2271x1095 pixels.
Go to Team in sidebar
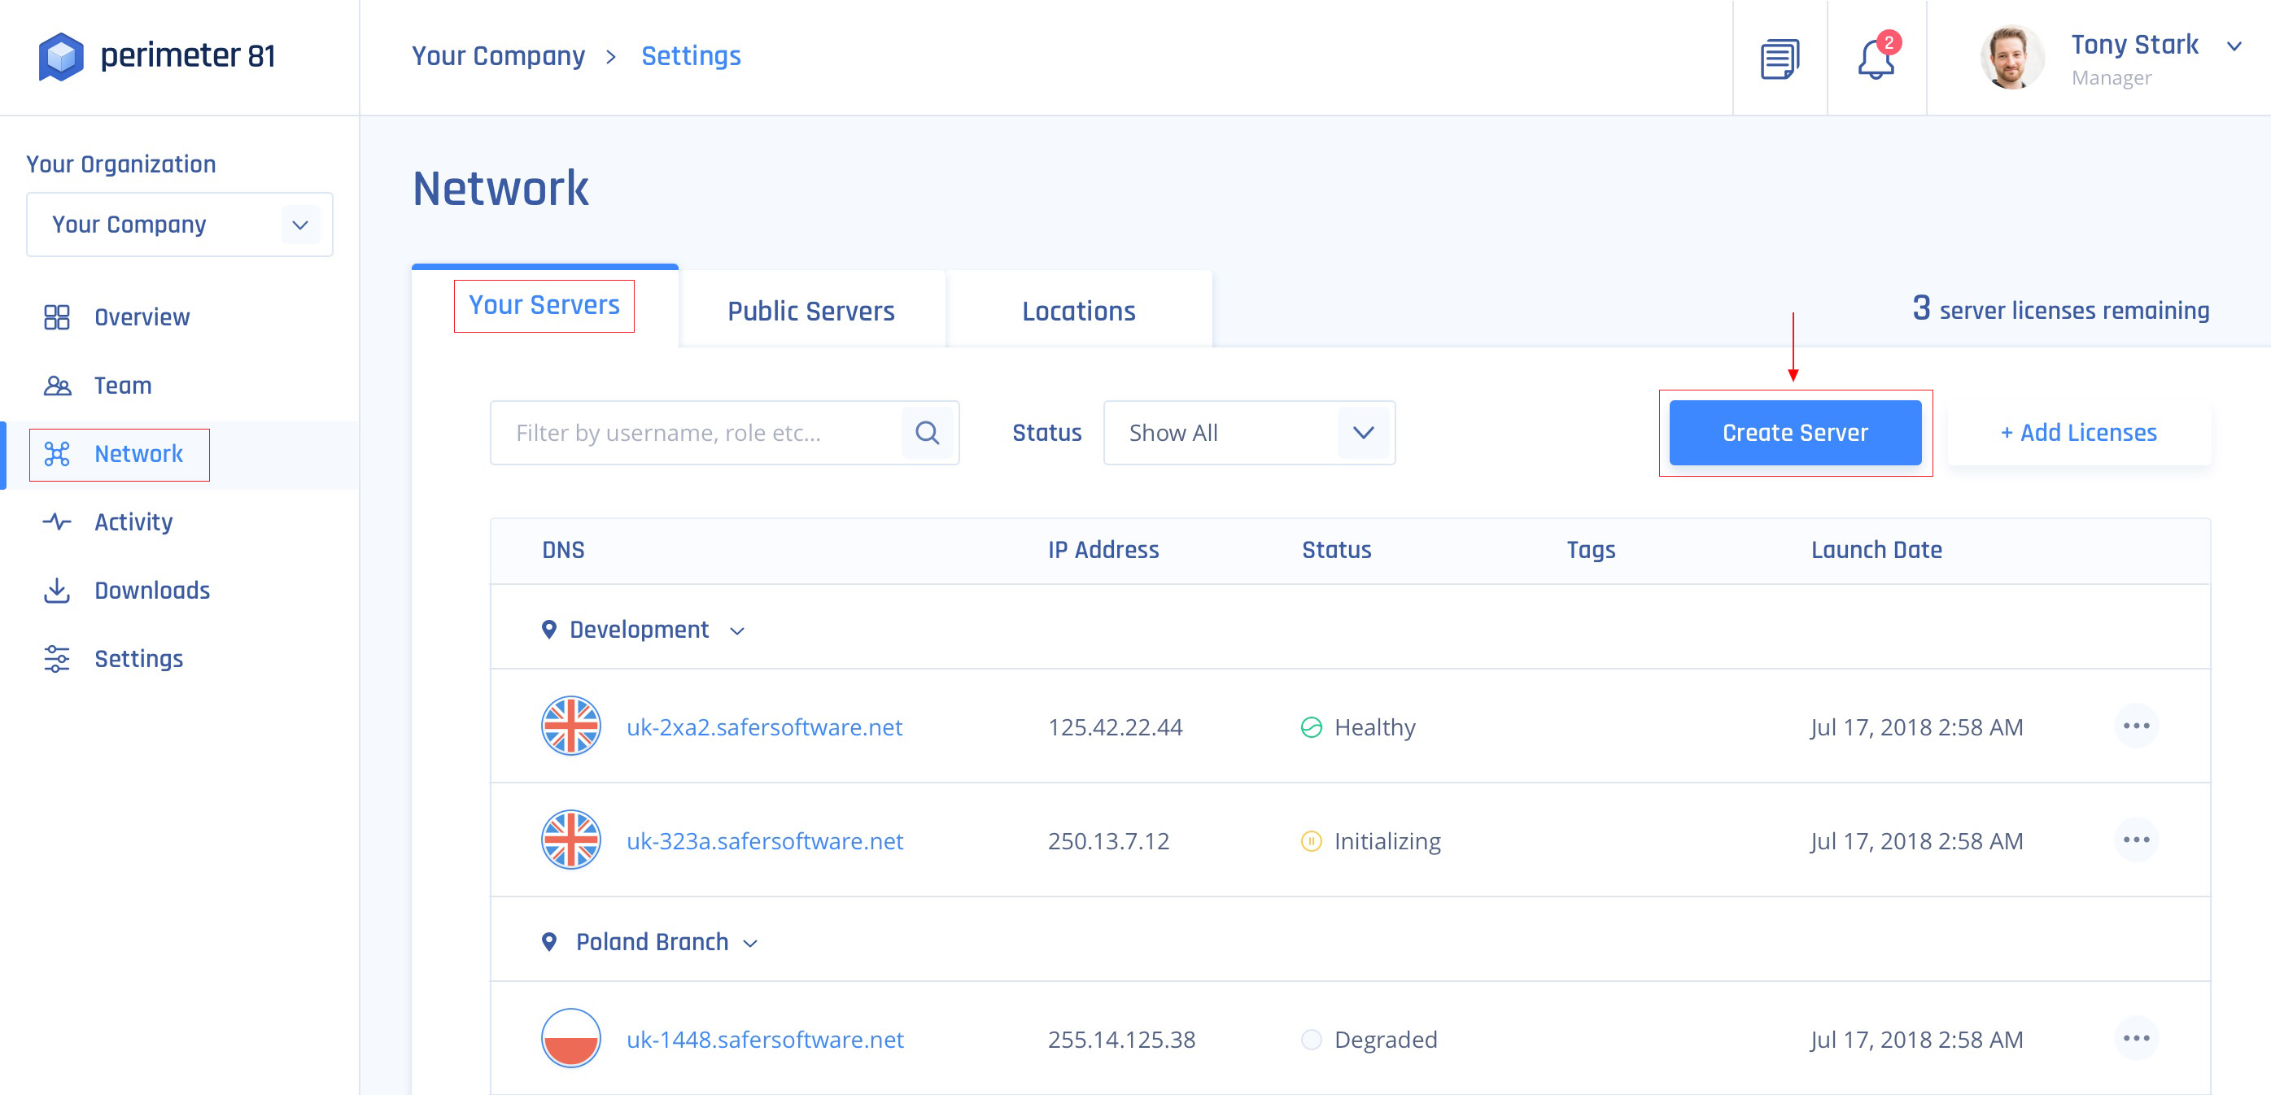(123, 386)
